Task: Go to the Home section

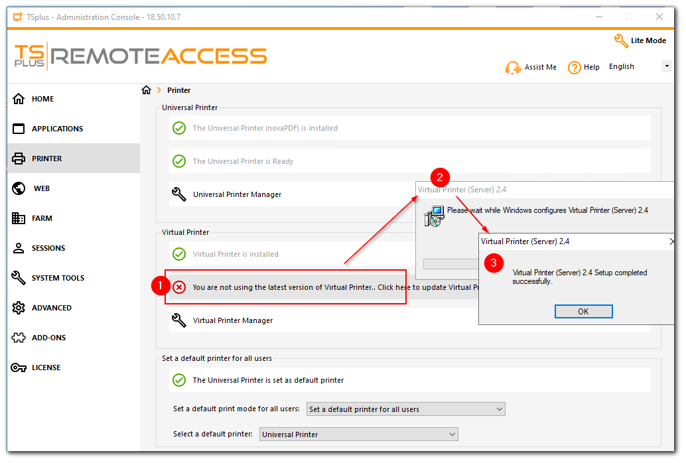Action: [x=42, y=99]
